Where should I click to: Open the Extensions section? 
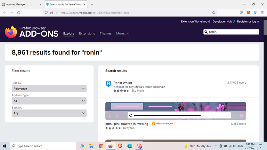pyautogui.click(x=87, y=33)
